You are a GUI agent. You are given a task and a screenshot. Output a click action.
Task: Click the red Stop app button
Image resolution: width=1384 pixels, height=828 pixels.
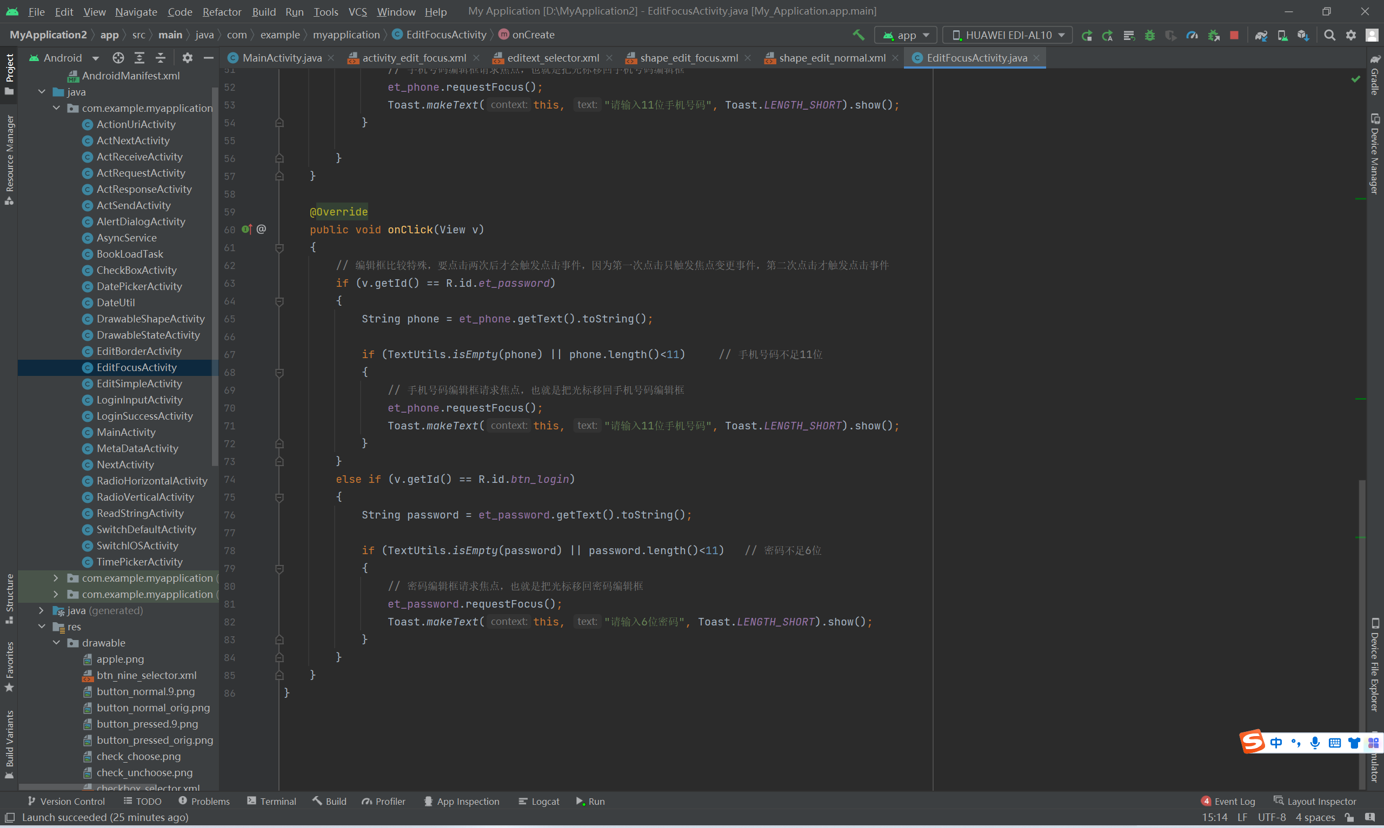pyautogui.click(x=1234, y=35)
